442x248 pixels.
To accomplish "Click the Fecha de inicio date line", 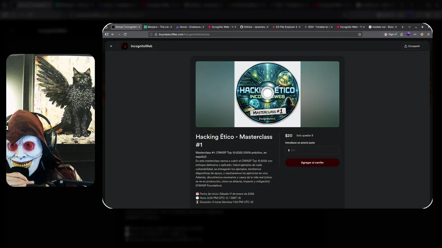I will (x=225, y=194).
